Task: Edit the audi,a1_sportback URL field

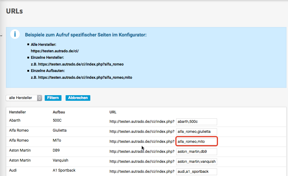Action: (196, 172)
